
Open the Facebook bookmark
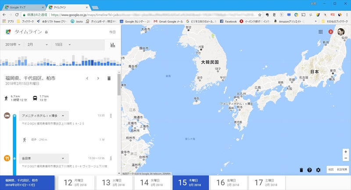(228, 22)
